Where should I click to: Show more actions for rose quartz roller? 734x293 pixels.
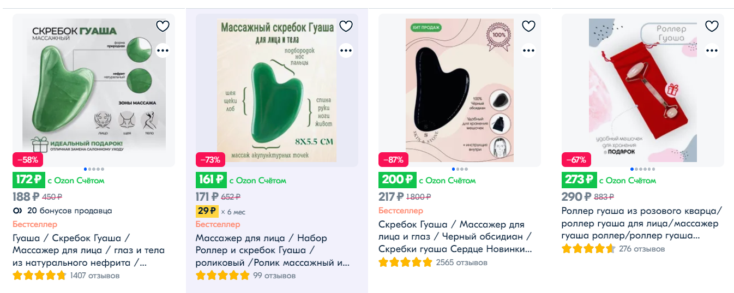712,51
